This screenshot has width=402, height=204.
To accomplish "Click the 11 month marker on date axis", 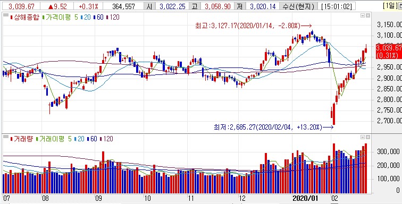I will click(191, 198).
